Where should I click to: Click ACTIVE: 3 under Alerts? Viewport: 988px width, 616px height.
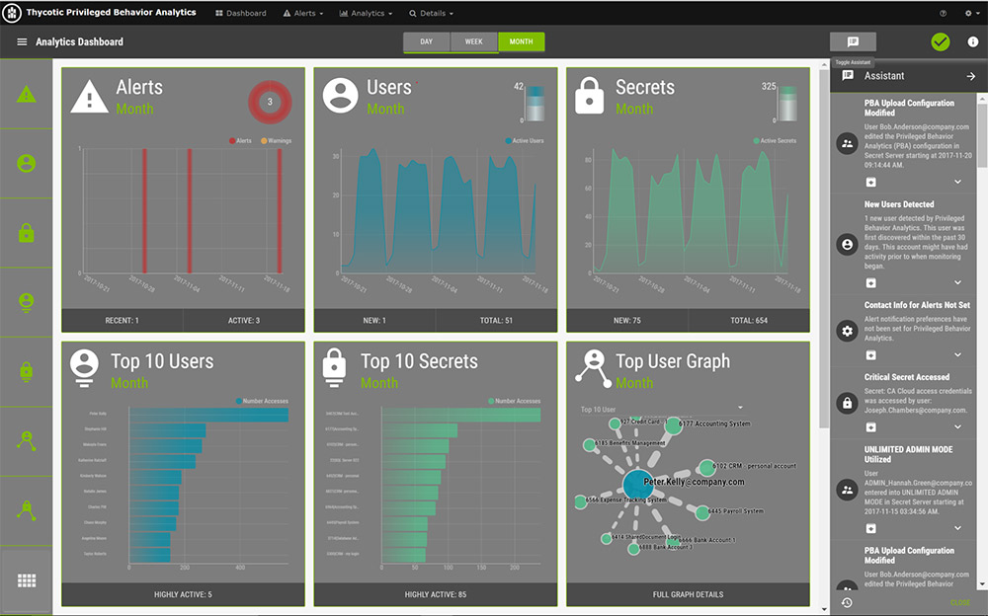244,321
